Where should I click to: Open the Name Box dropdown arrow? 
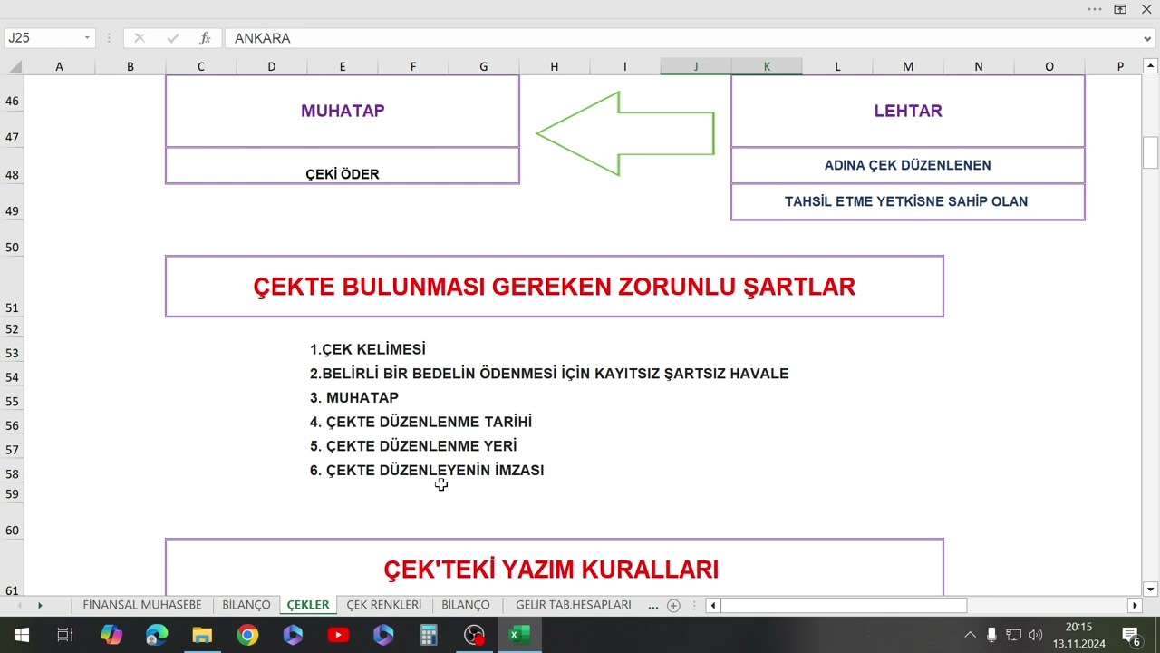(x=88, y=38)
